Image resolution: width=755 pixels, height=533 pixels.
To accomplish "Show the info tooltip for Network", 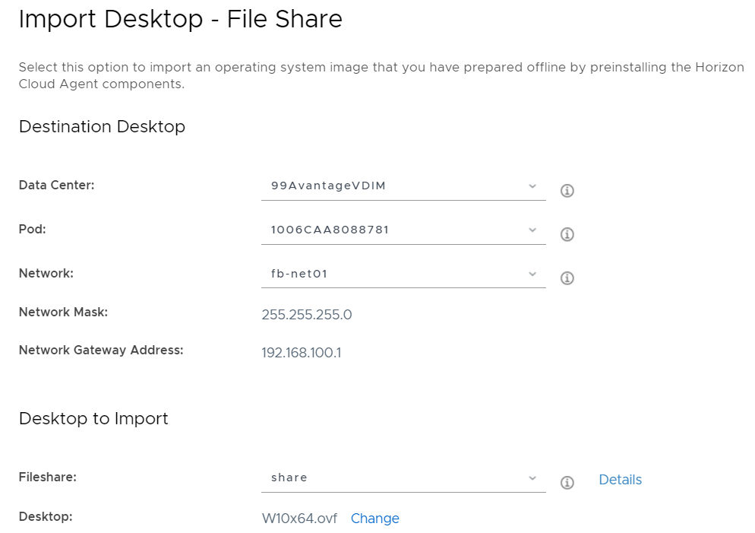I will (x=567, y=278).
